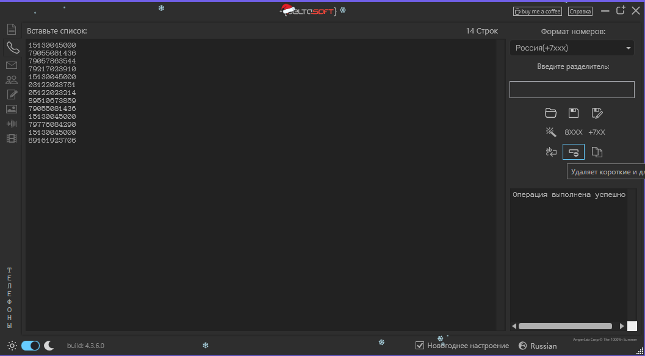Convert numbers with the 8XXX button
645x356 pixels.
point(574,132)
